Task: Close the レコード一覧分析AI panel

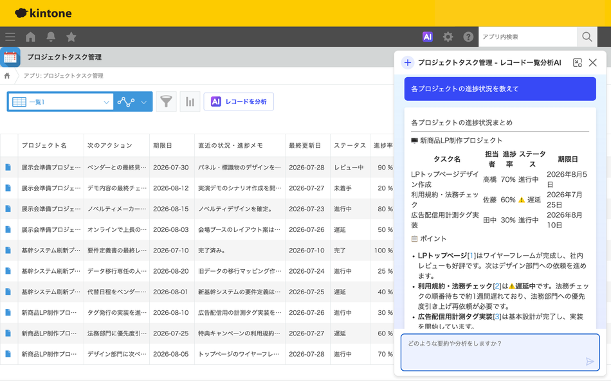Action: [593, 63]
